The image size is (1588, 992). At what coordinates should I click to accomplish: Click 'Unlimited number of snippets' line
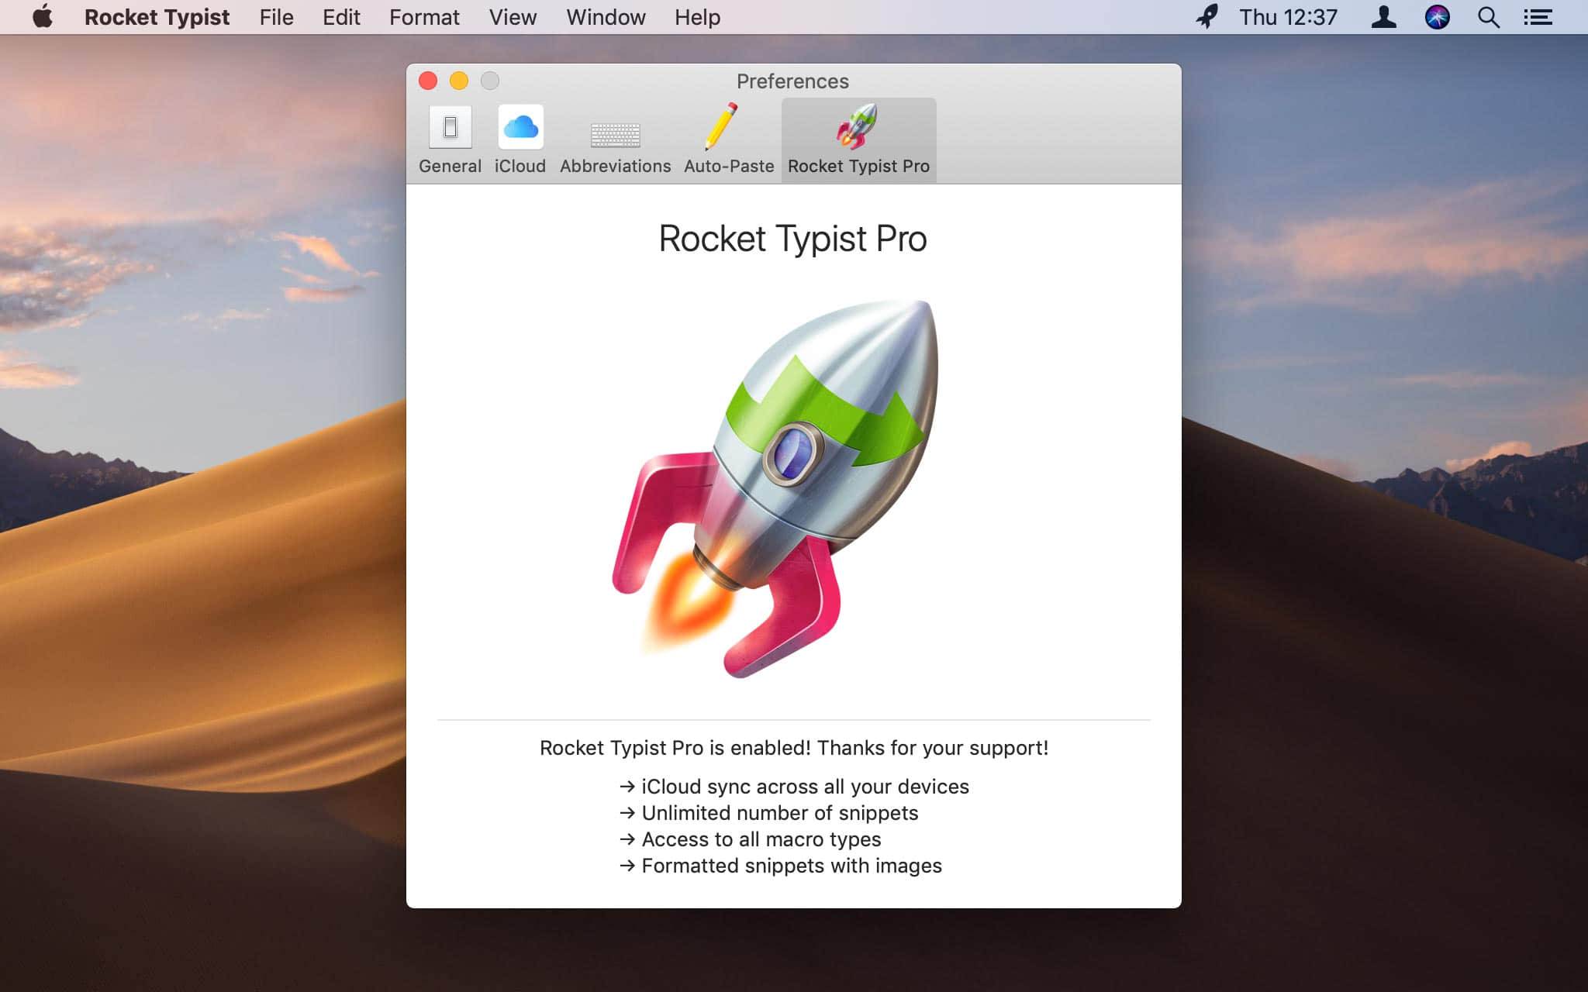point(768,813)
